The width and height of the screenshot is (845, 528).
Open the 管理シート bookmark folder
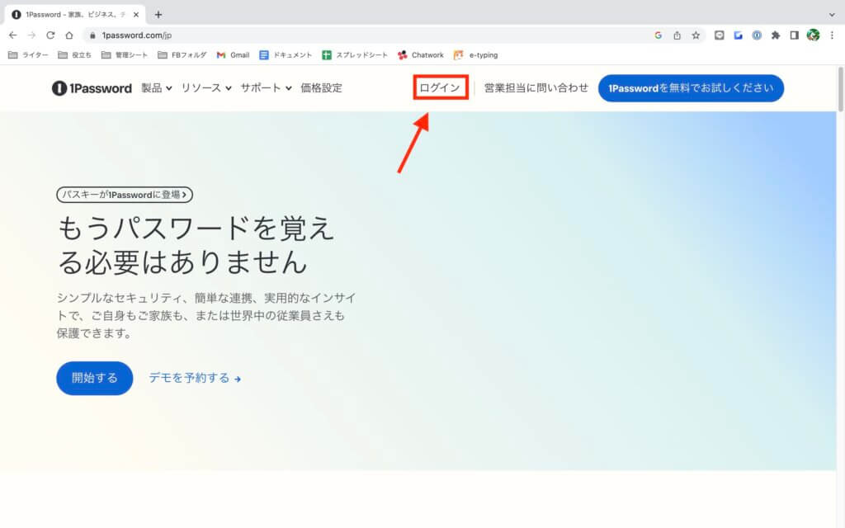click(x=125, y=55)
